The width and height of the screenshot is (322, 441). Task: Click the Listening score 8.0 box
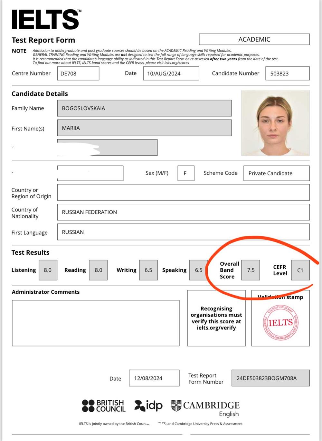tap(48, 270)
